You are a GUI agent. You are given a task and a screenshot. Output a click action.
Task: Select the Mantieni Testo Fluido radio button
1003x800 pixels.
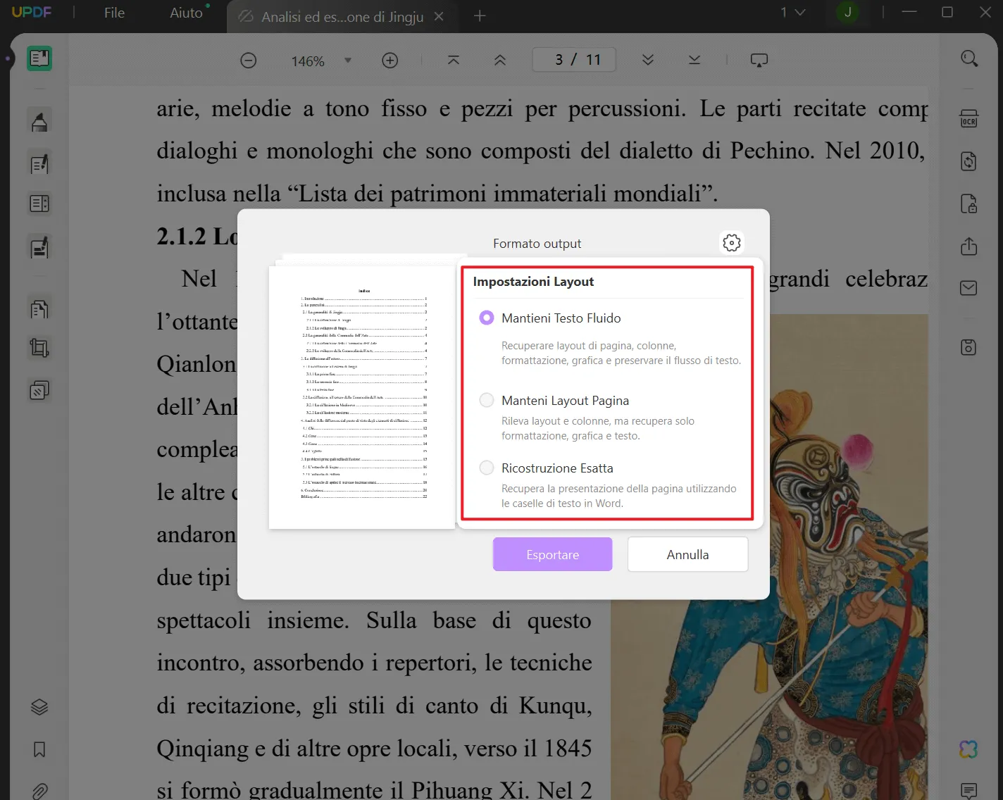point(487,318)
